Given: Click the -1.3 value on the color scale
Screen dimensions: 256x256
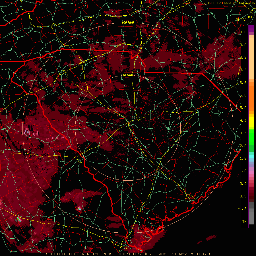Looking at the screenshot, I should coord(242,209).
